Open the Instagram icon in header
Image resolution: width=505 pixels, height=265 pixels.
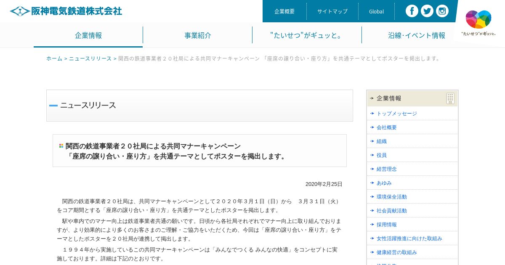click(x=442, y=11)
